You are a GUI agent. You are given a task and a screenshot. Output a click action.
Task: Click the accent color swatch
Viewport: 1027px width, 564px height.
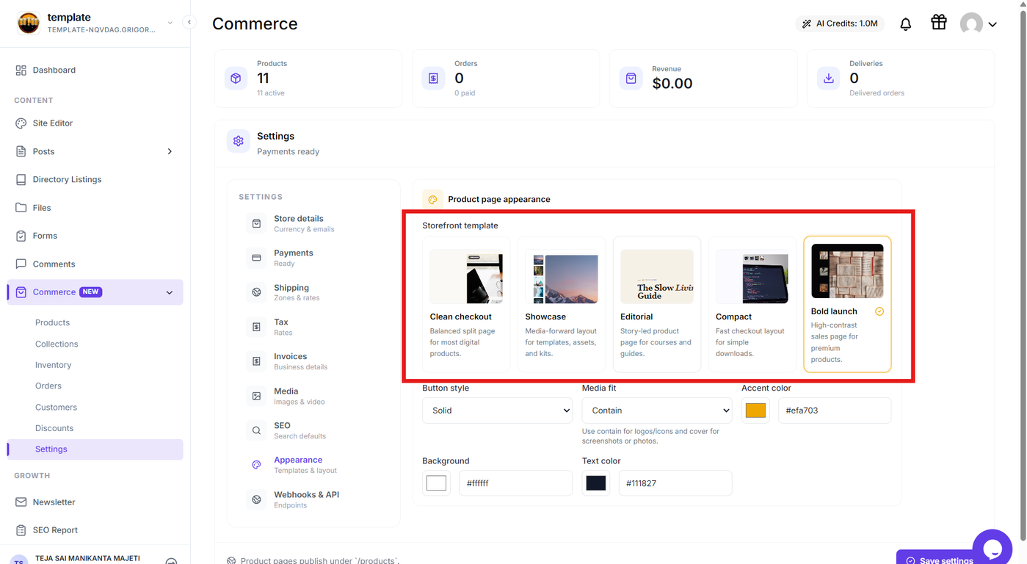[x=755, y=411]
